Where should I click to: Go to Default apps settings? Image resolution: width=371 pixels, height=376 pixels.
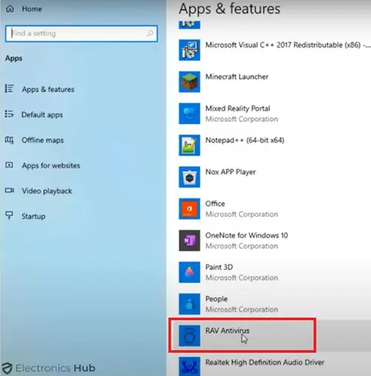coord(42,114)
